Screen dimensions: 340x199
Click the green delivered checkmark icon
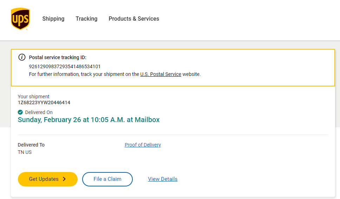[x=20, y=112]
